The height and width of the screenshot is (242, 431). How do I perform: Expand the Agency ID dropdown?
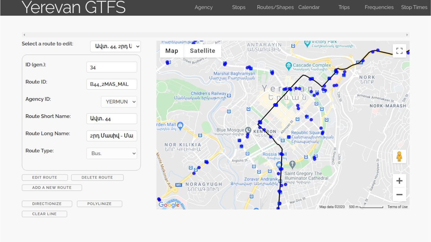coord(119,102)
